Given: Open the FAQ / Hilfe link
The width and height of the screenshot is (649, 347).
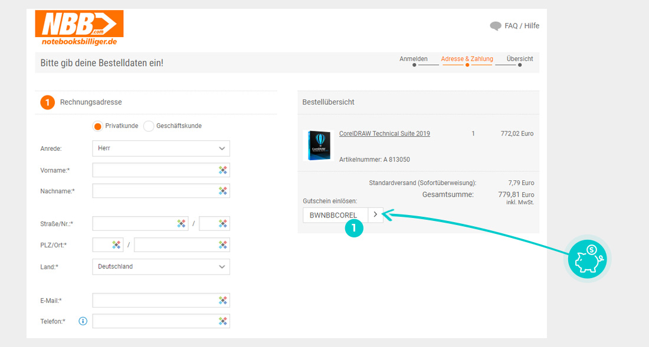Looking at the screenshot, I should point(522,25).
